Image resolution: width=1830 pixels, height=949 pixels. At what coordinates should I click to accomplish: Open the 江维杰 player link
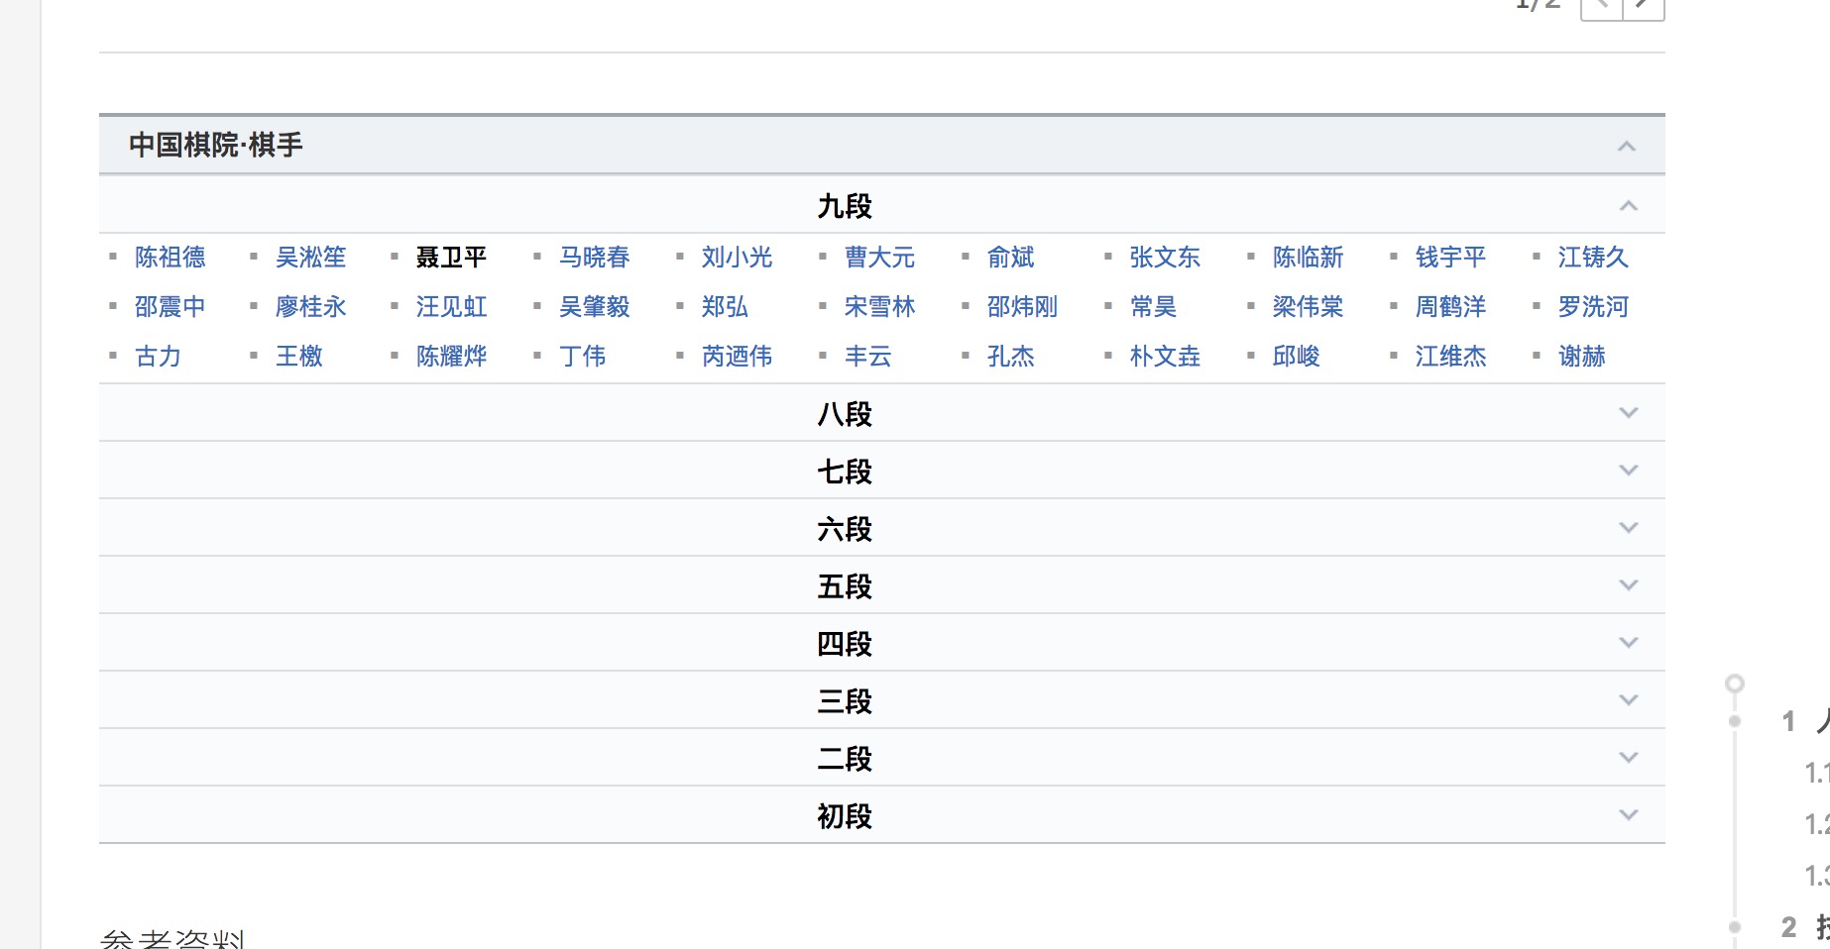click(x=1451, y=357)
